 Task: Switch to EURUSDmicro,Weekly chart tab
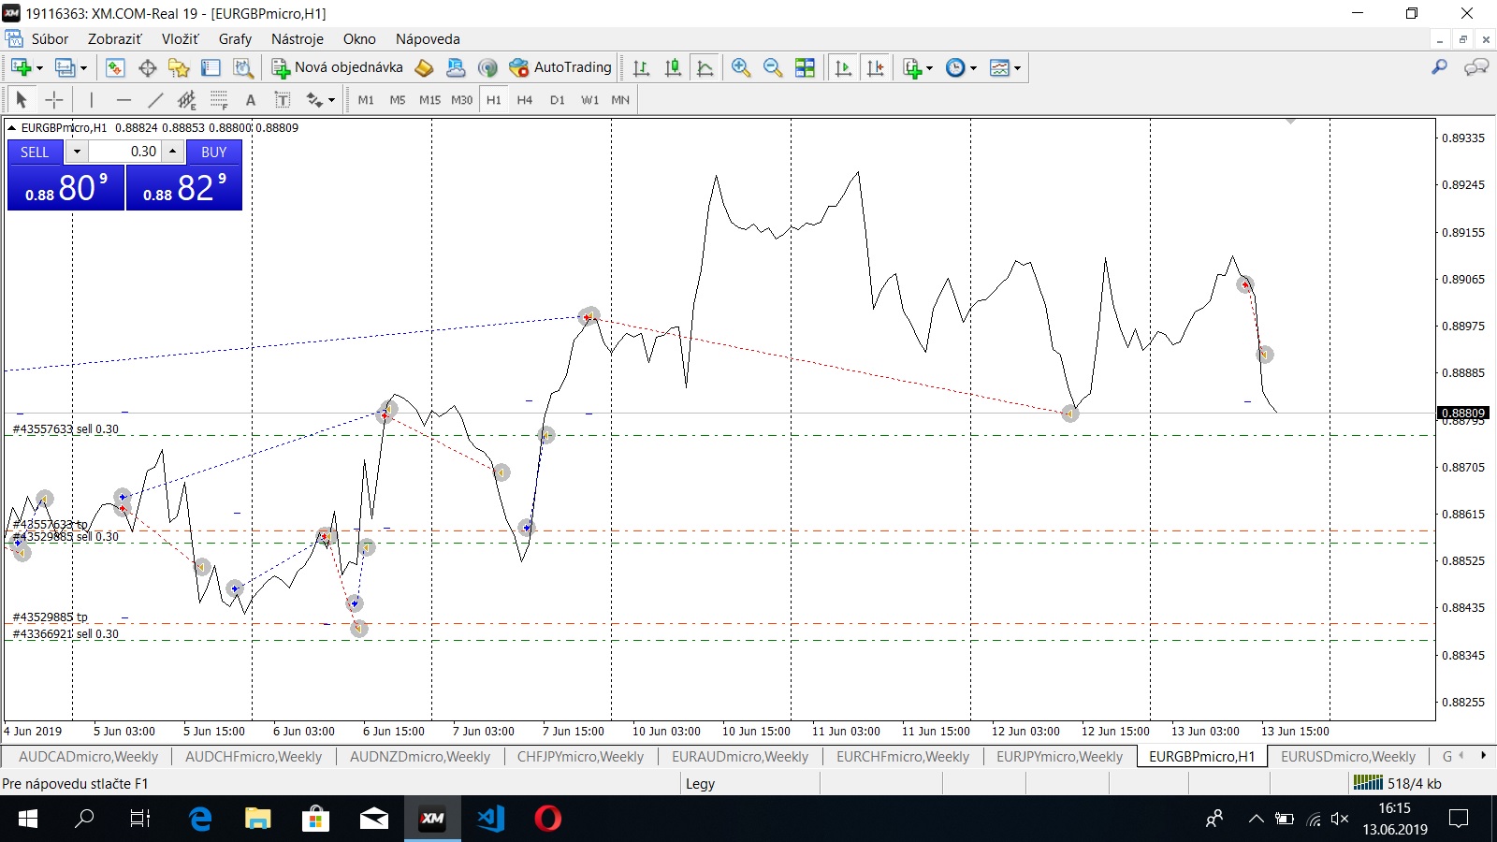point(1348,756)
